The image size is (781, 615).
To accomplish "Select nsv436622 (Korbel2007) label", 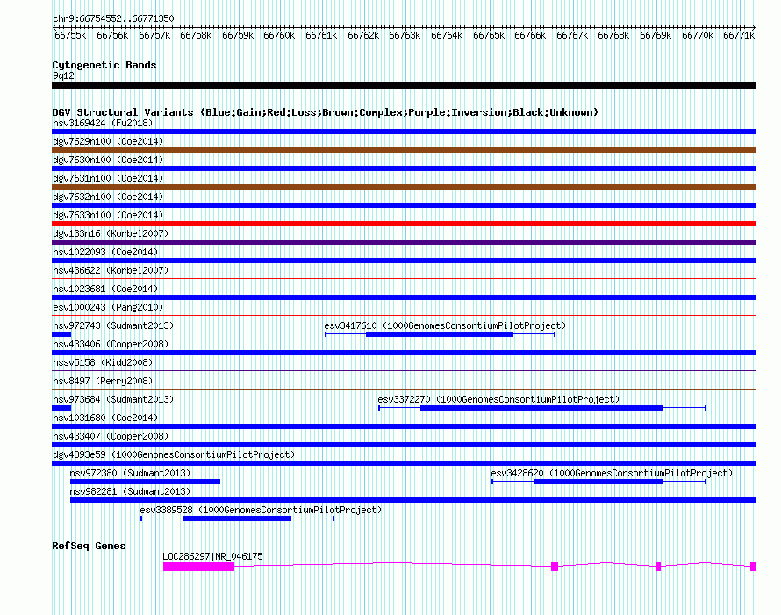I will (111, 270).
